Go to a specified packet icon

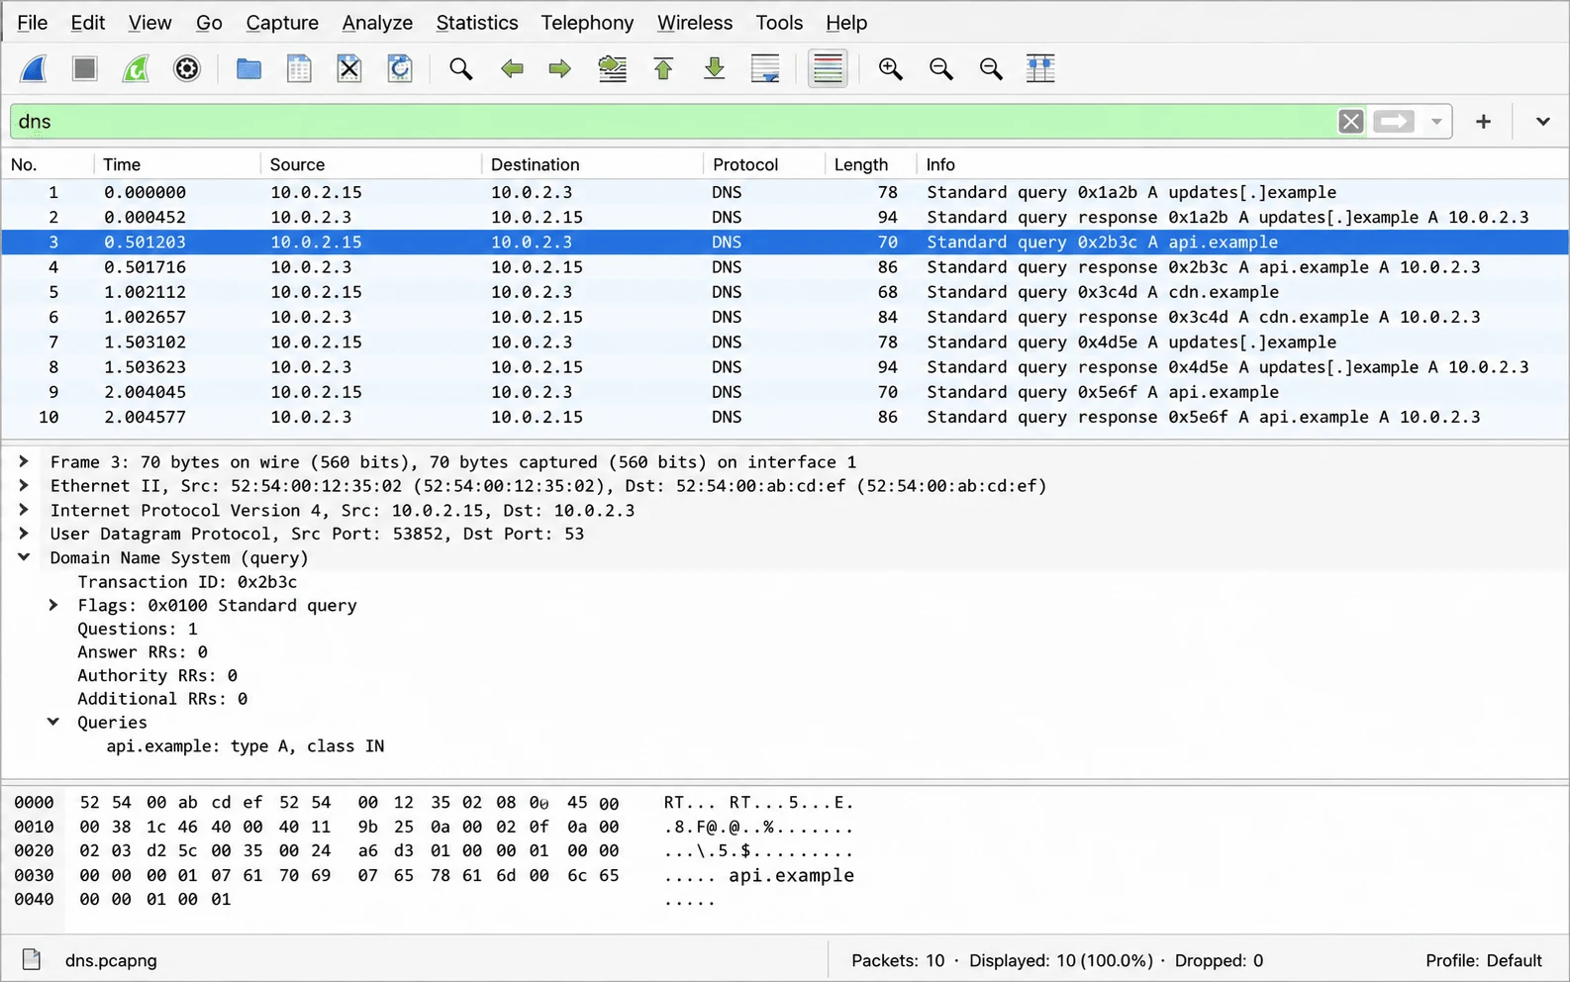point(613,69)
